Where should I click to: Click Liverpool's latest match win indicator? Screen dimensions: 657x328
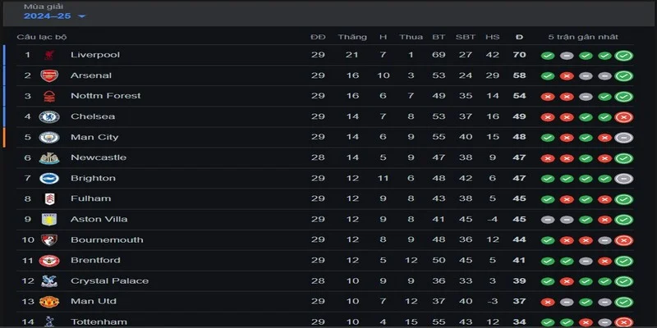(624, 56)
